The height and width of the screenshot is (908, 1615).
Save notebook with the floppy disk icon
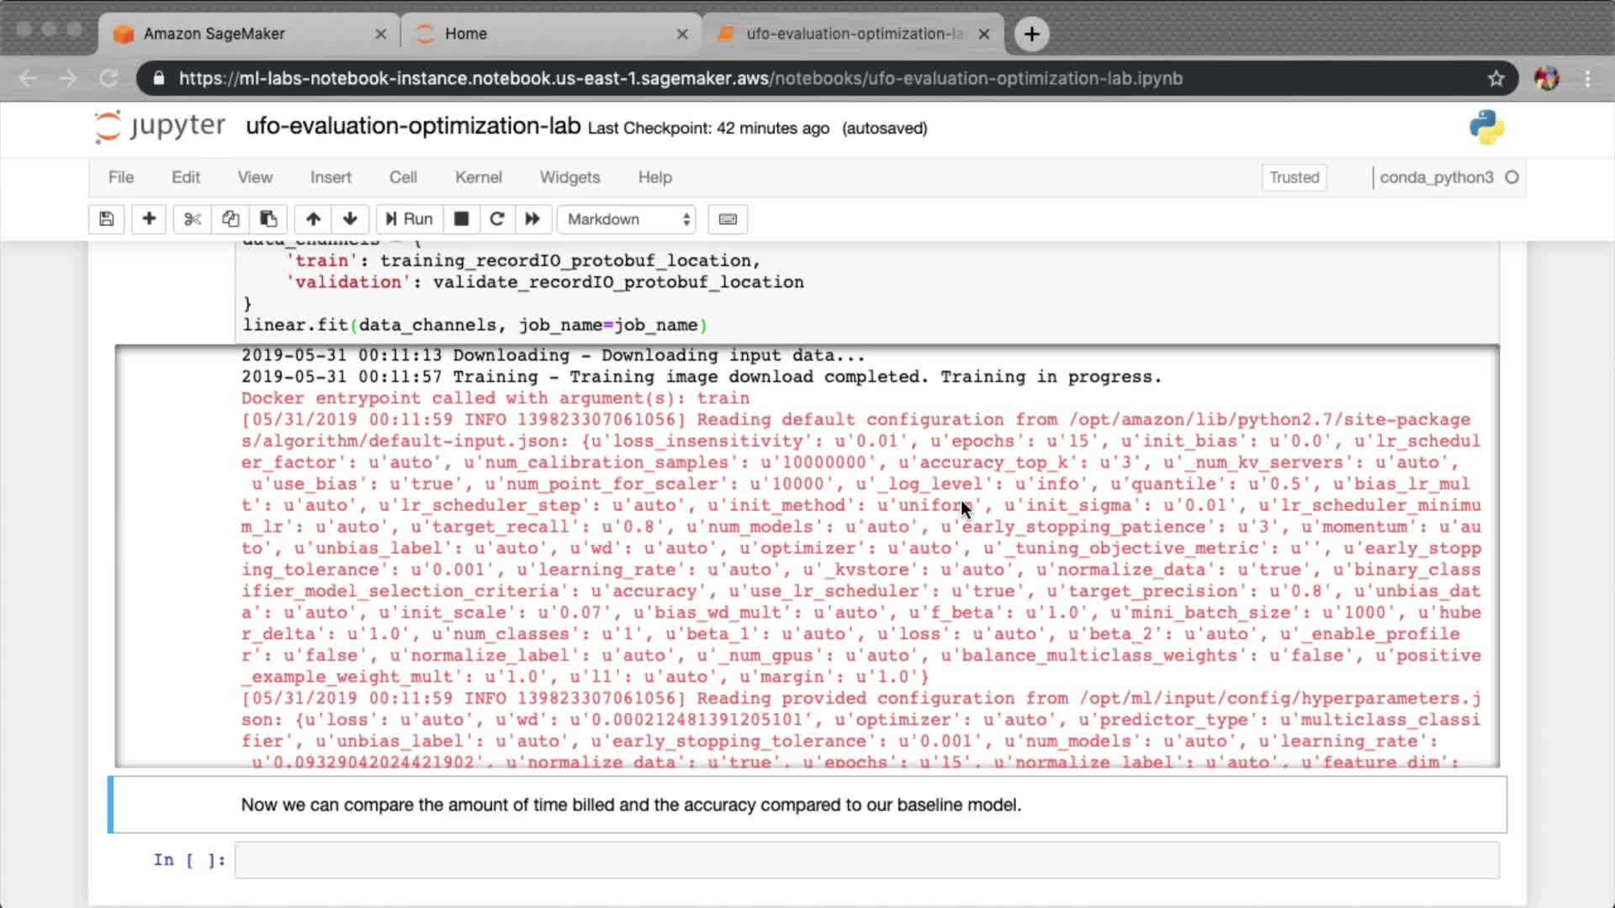tap(106, 219)
